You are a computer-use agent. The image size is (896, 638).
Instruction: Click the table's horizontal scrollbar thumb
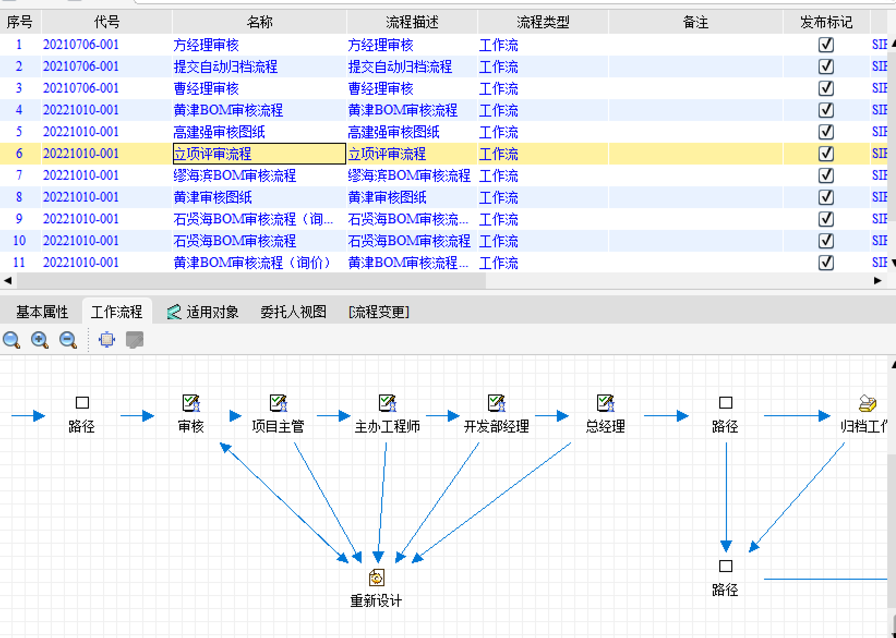click(x=251, y=281)
